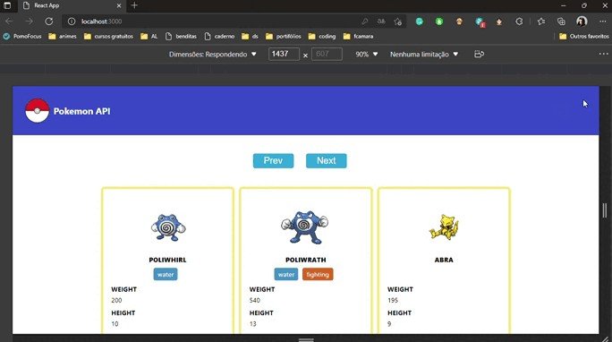Click the orange monkey-face extension icon
The width and height of the screenshot is (612, 342).
(459, 21)
